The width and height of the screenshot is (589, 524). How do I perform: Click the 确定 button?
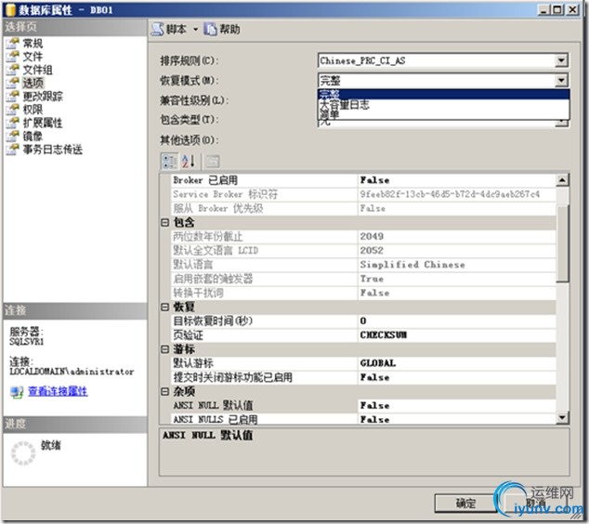465,504
